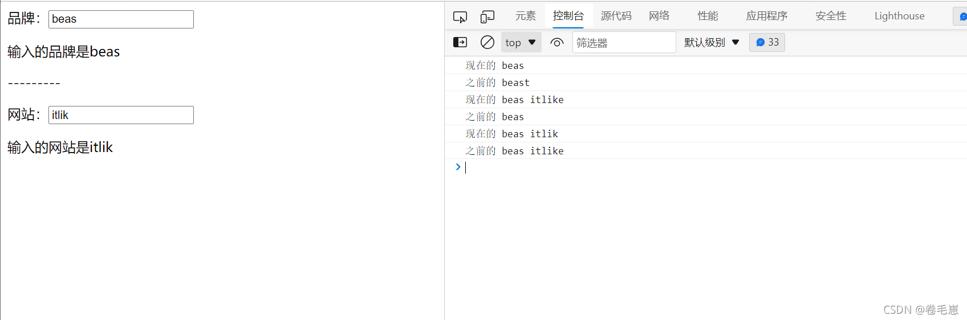967x320 pixels.
Task: Click the text '输入的网站是itlik'
Action: pos(60,147)
